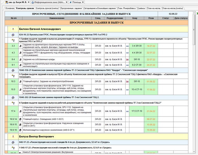Click the Наименование column header
The height and width of the screenshot is (155, 198).
[57, 18]
